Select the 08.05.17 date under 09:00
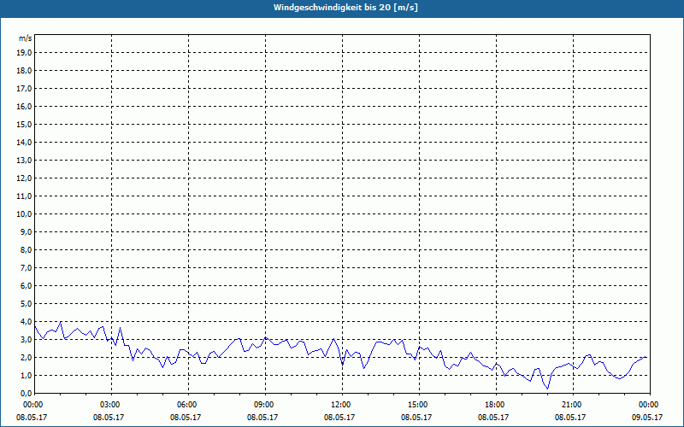The image size is (684, 427). point(262,418)
